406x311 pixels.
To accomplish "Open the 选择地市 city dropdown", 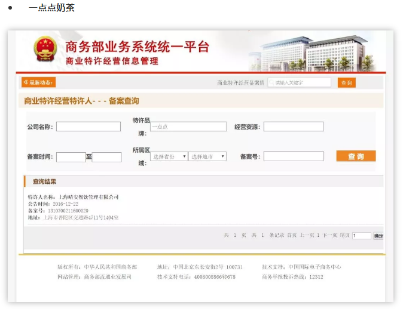I will [207, 156].
